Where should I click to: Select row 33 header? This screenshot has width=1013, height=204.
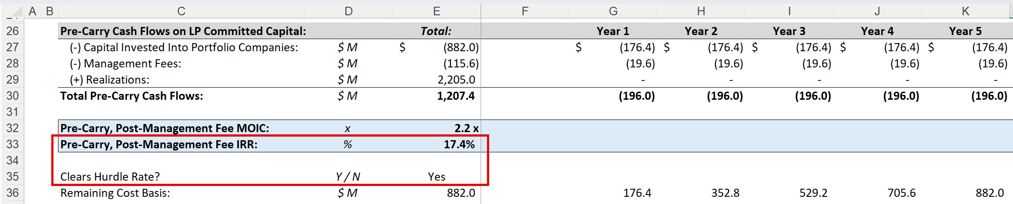click(x=12, y=144)
